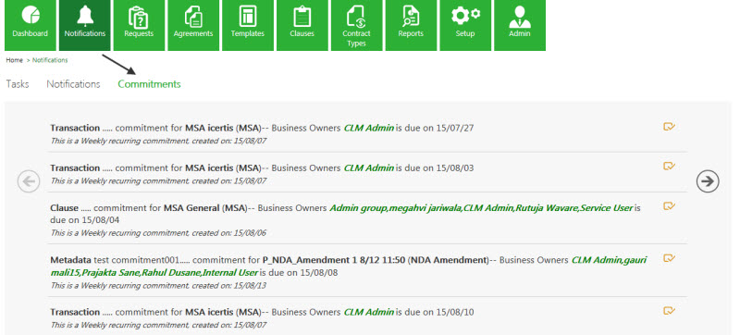The image size is (740, 335).
Task: Open the Dashboard tile
Action: 31,25
